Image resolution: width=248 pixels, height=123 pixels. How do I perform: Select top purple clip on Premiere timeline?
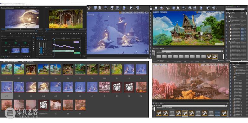click(76, 42)
